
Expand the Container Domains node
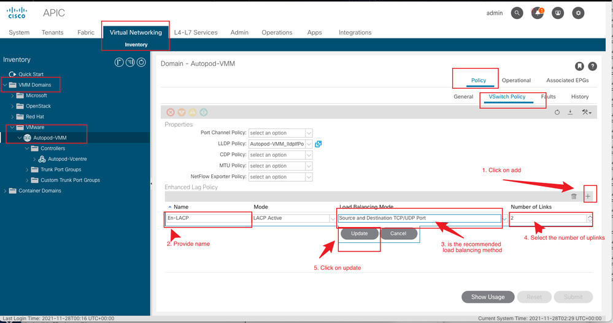(5, 190)
